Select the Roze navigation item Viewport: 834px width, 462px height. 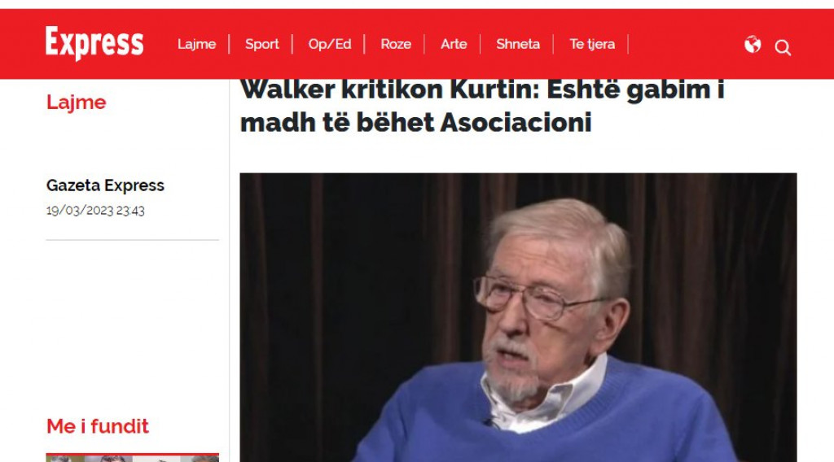(x=396, y=44)
